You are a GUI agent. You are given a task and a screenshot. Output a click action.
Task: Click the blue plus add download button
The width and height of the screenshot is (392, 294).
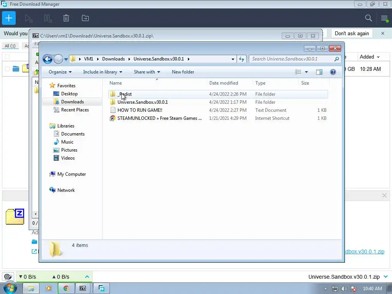point(9,18)
